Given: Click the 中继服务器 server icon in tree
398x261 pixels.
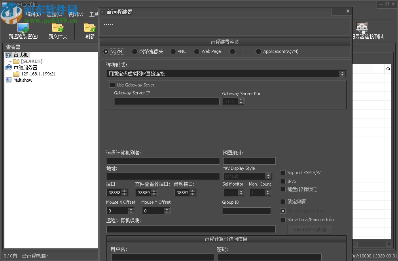Looking at the screenshot, I should [8, 67].
